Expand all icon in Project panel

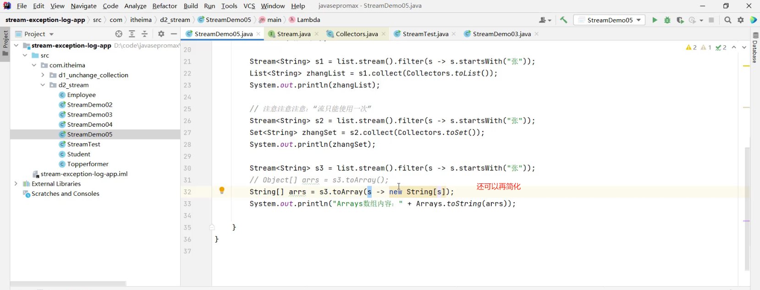132,34
